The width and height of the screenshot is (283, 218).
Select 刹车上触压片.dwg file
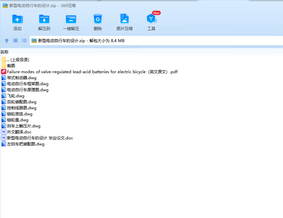pos(21,126)
